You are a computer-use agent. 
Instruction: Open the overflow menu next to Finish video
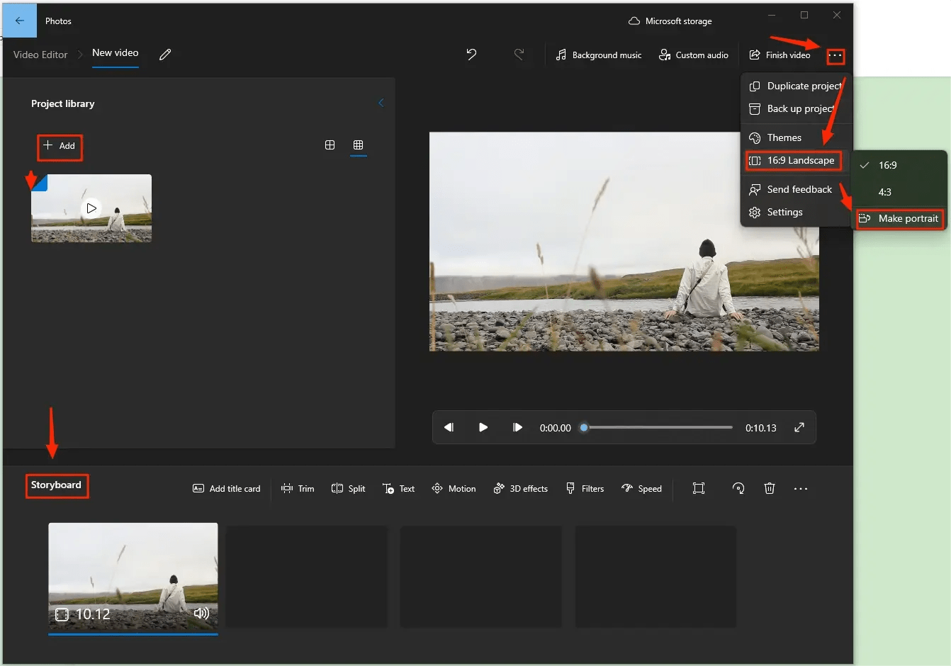[x=836, y=55]
